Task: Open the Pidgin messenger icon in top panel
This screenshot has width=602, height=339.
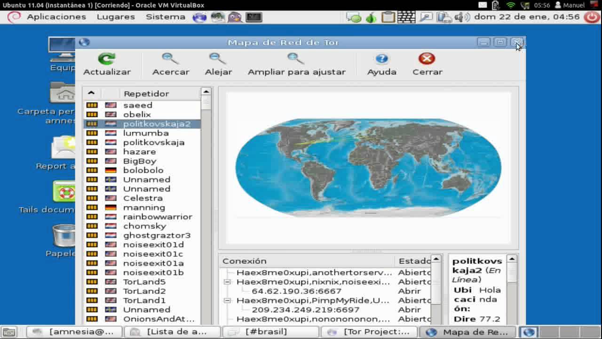Action: (x=235, y=17)
